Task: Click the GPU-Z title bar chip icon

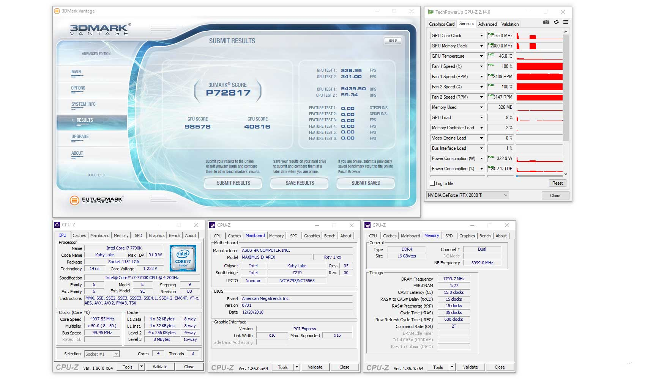Action: [430, 12]
